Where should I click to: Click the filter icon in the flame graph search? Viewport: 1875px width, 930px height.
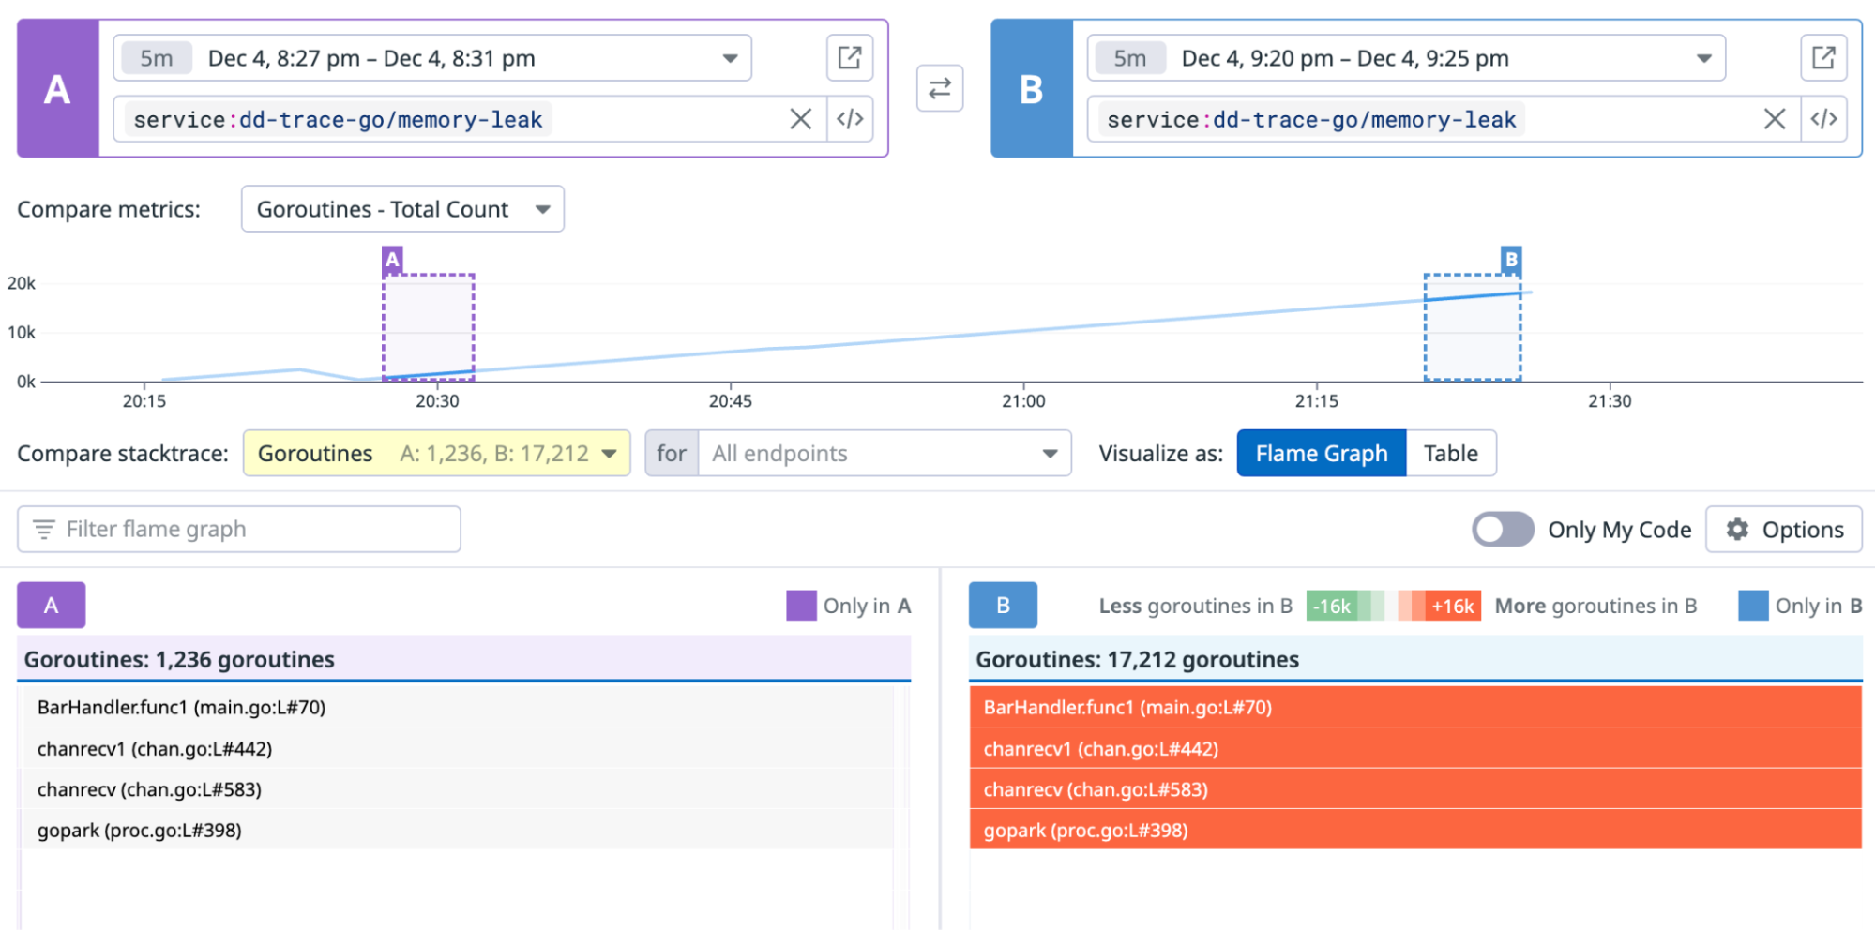pyautogui.click(x=43, y=529)
